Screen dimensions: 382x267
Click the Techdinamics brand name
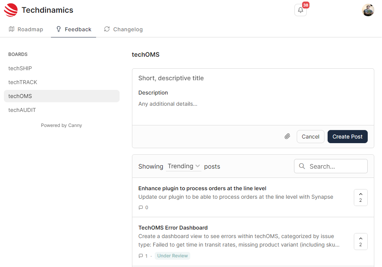click(47, 10)
